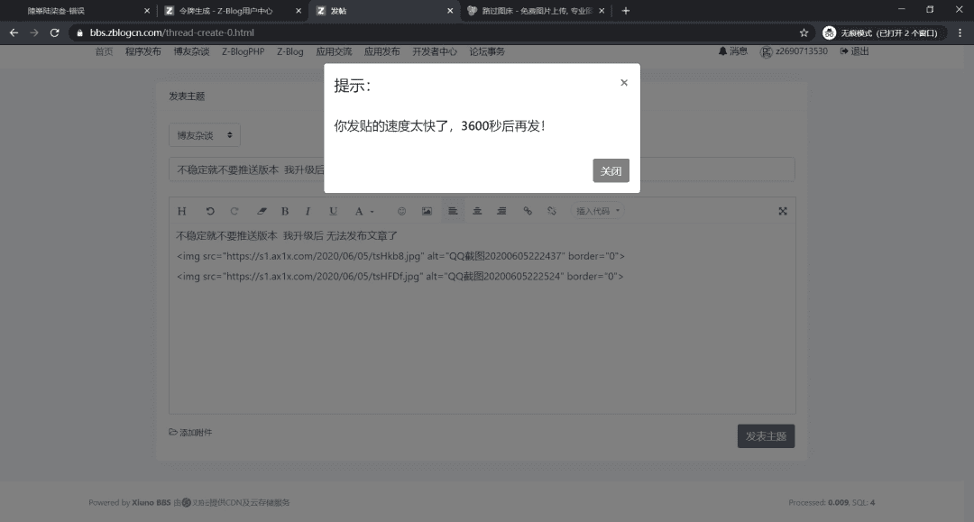The width and height of the screenshot is (974, 522).
Task: Toggle bold formatting
Action: click(x=285, y=210)
